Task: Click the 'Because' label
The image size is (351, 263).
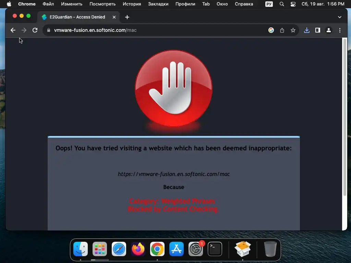Action: click(174, 187)
